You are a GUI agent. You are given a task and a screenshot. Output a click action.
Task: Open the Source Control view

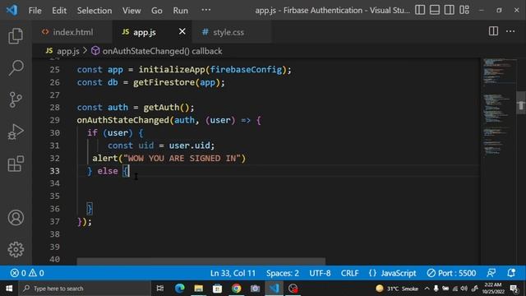(16, 99)
